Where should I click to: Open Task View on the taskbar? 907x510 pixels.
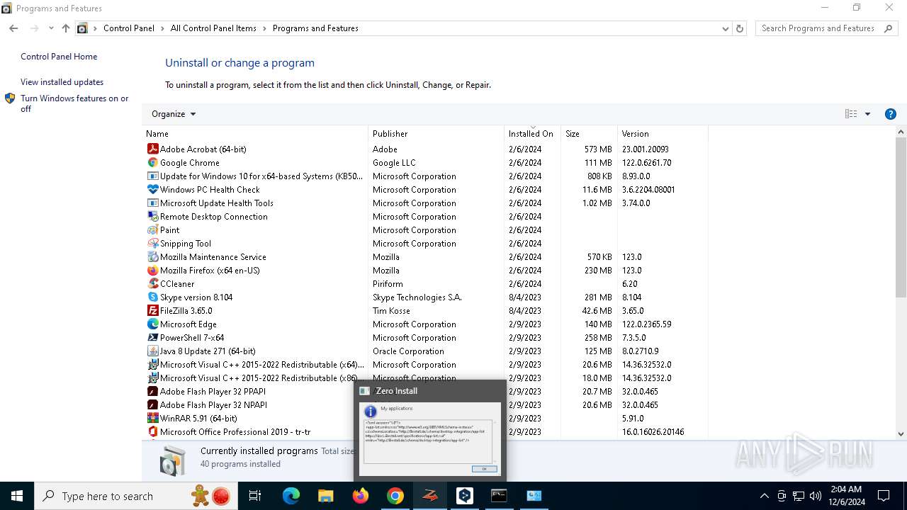[x=255, y=496]
